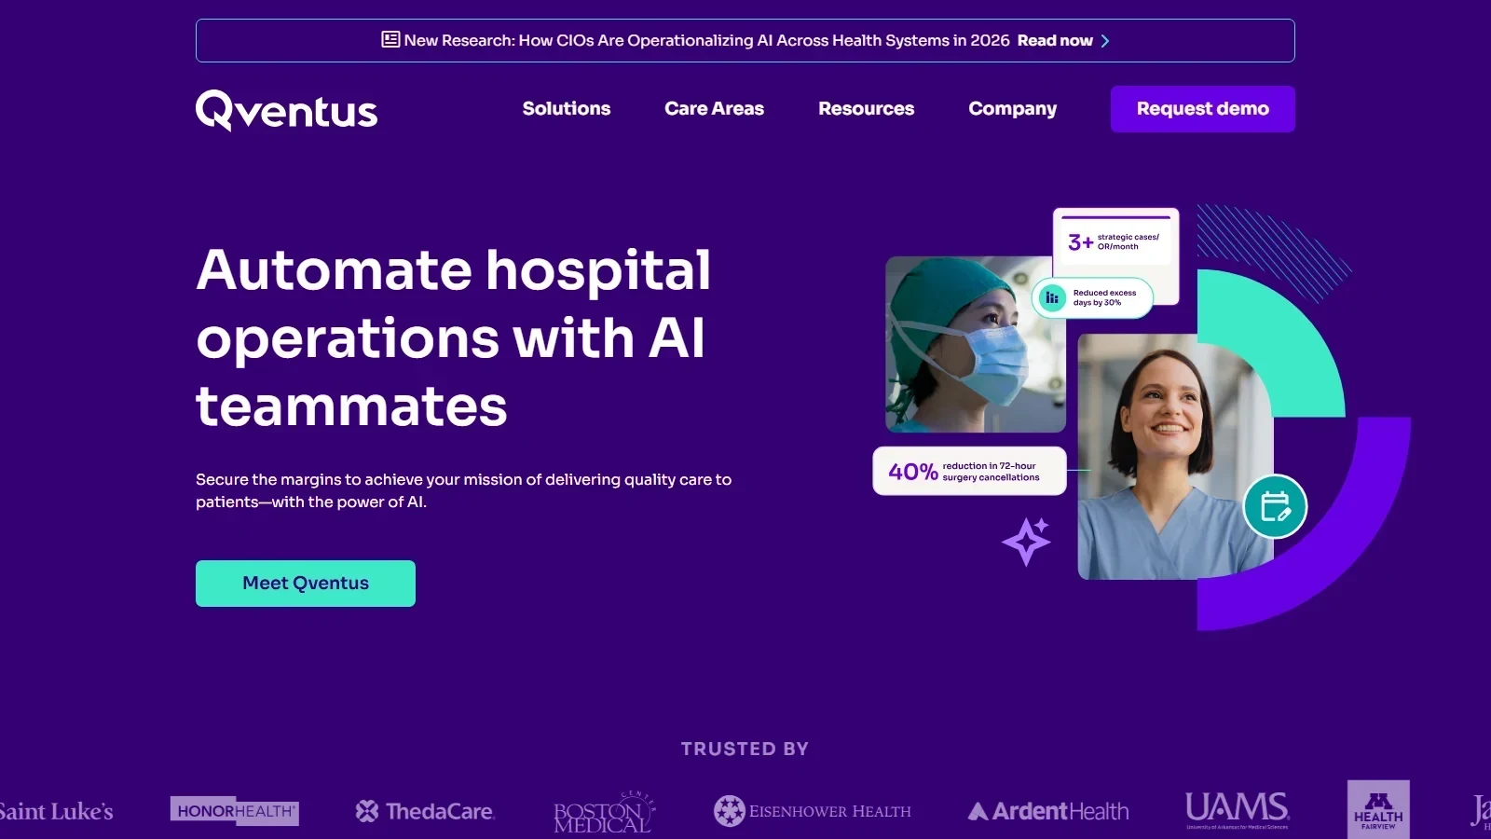
Task: Click the bar chart icon beside Reduced excess days
Action: point(1051,297)
